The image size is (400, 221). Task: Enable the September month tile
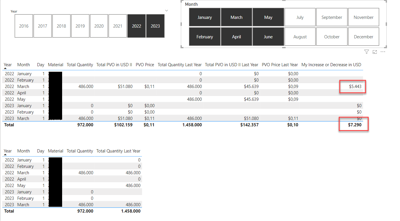[332, 17]
